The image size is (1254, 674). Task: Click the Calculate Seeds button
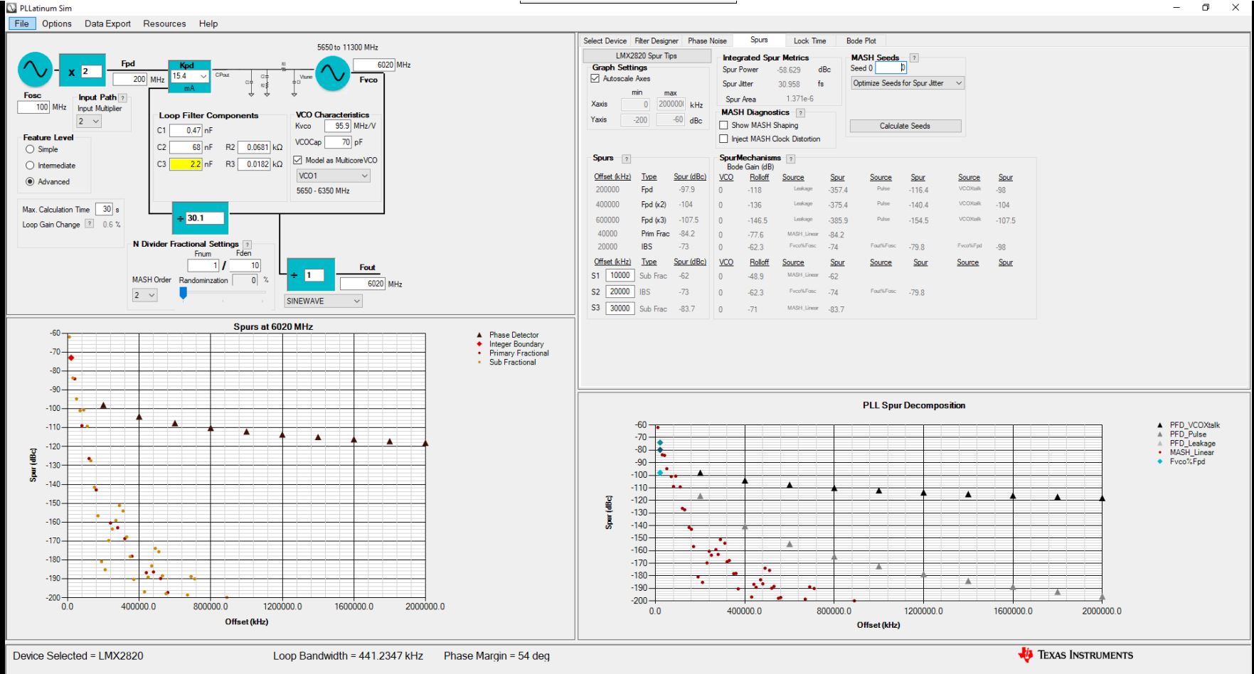(x=905, y=126)
